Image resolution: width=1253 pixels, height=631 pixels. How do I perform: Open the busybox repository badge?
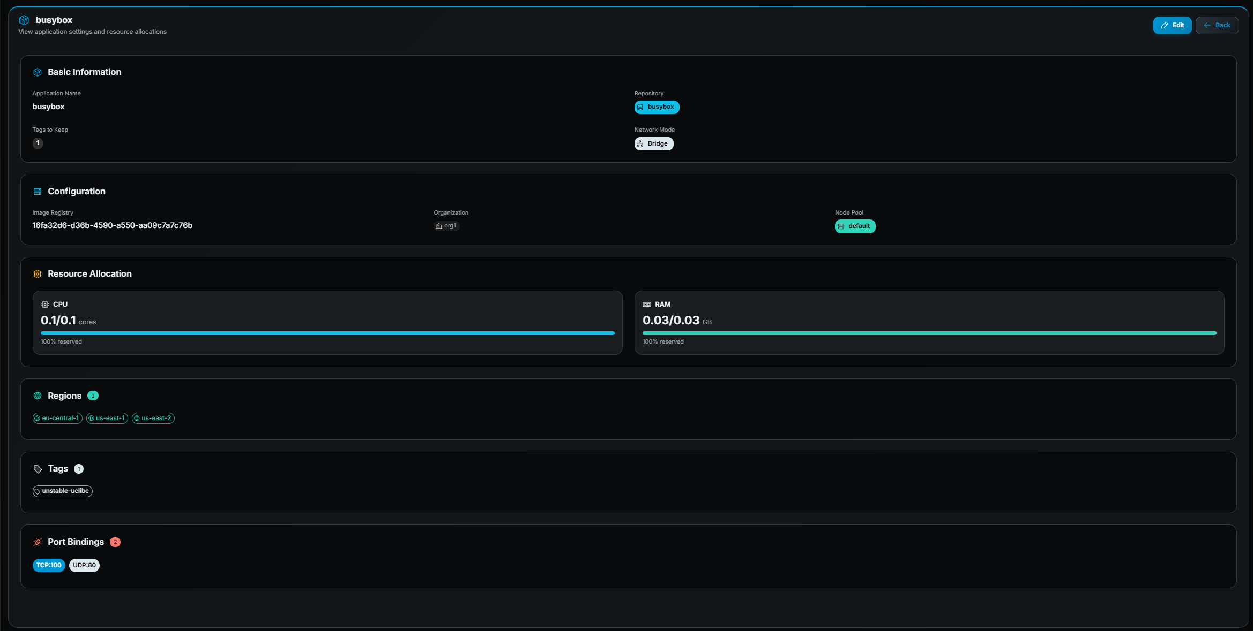(657, 107)
